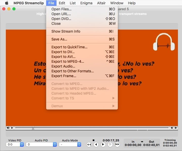Viewport: 182px width, 151px height.
Task: Click the playhead on the scrubber bar
Action: pyautogui.click(x=33, y=128)
